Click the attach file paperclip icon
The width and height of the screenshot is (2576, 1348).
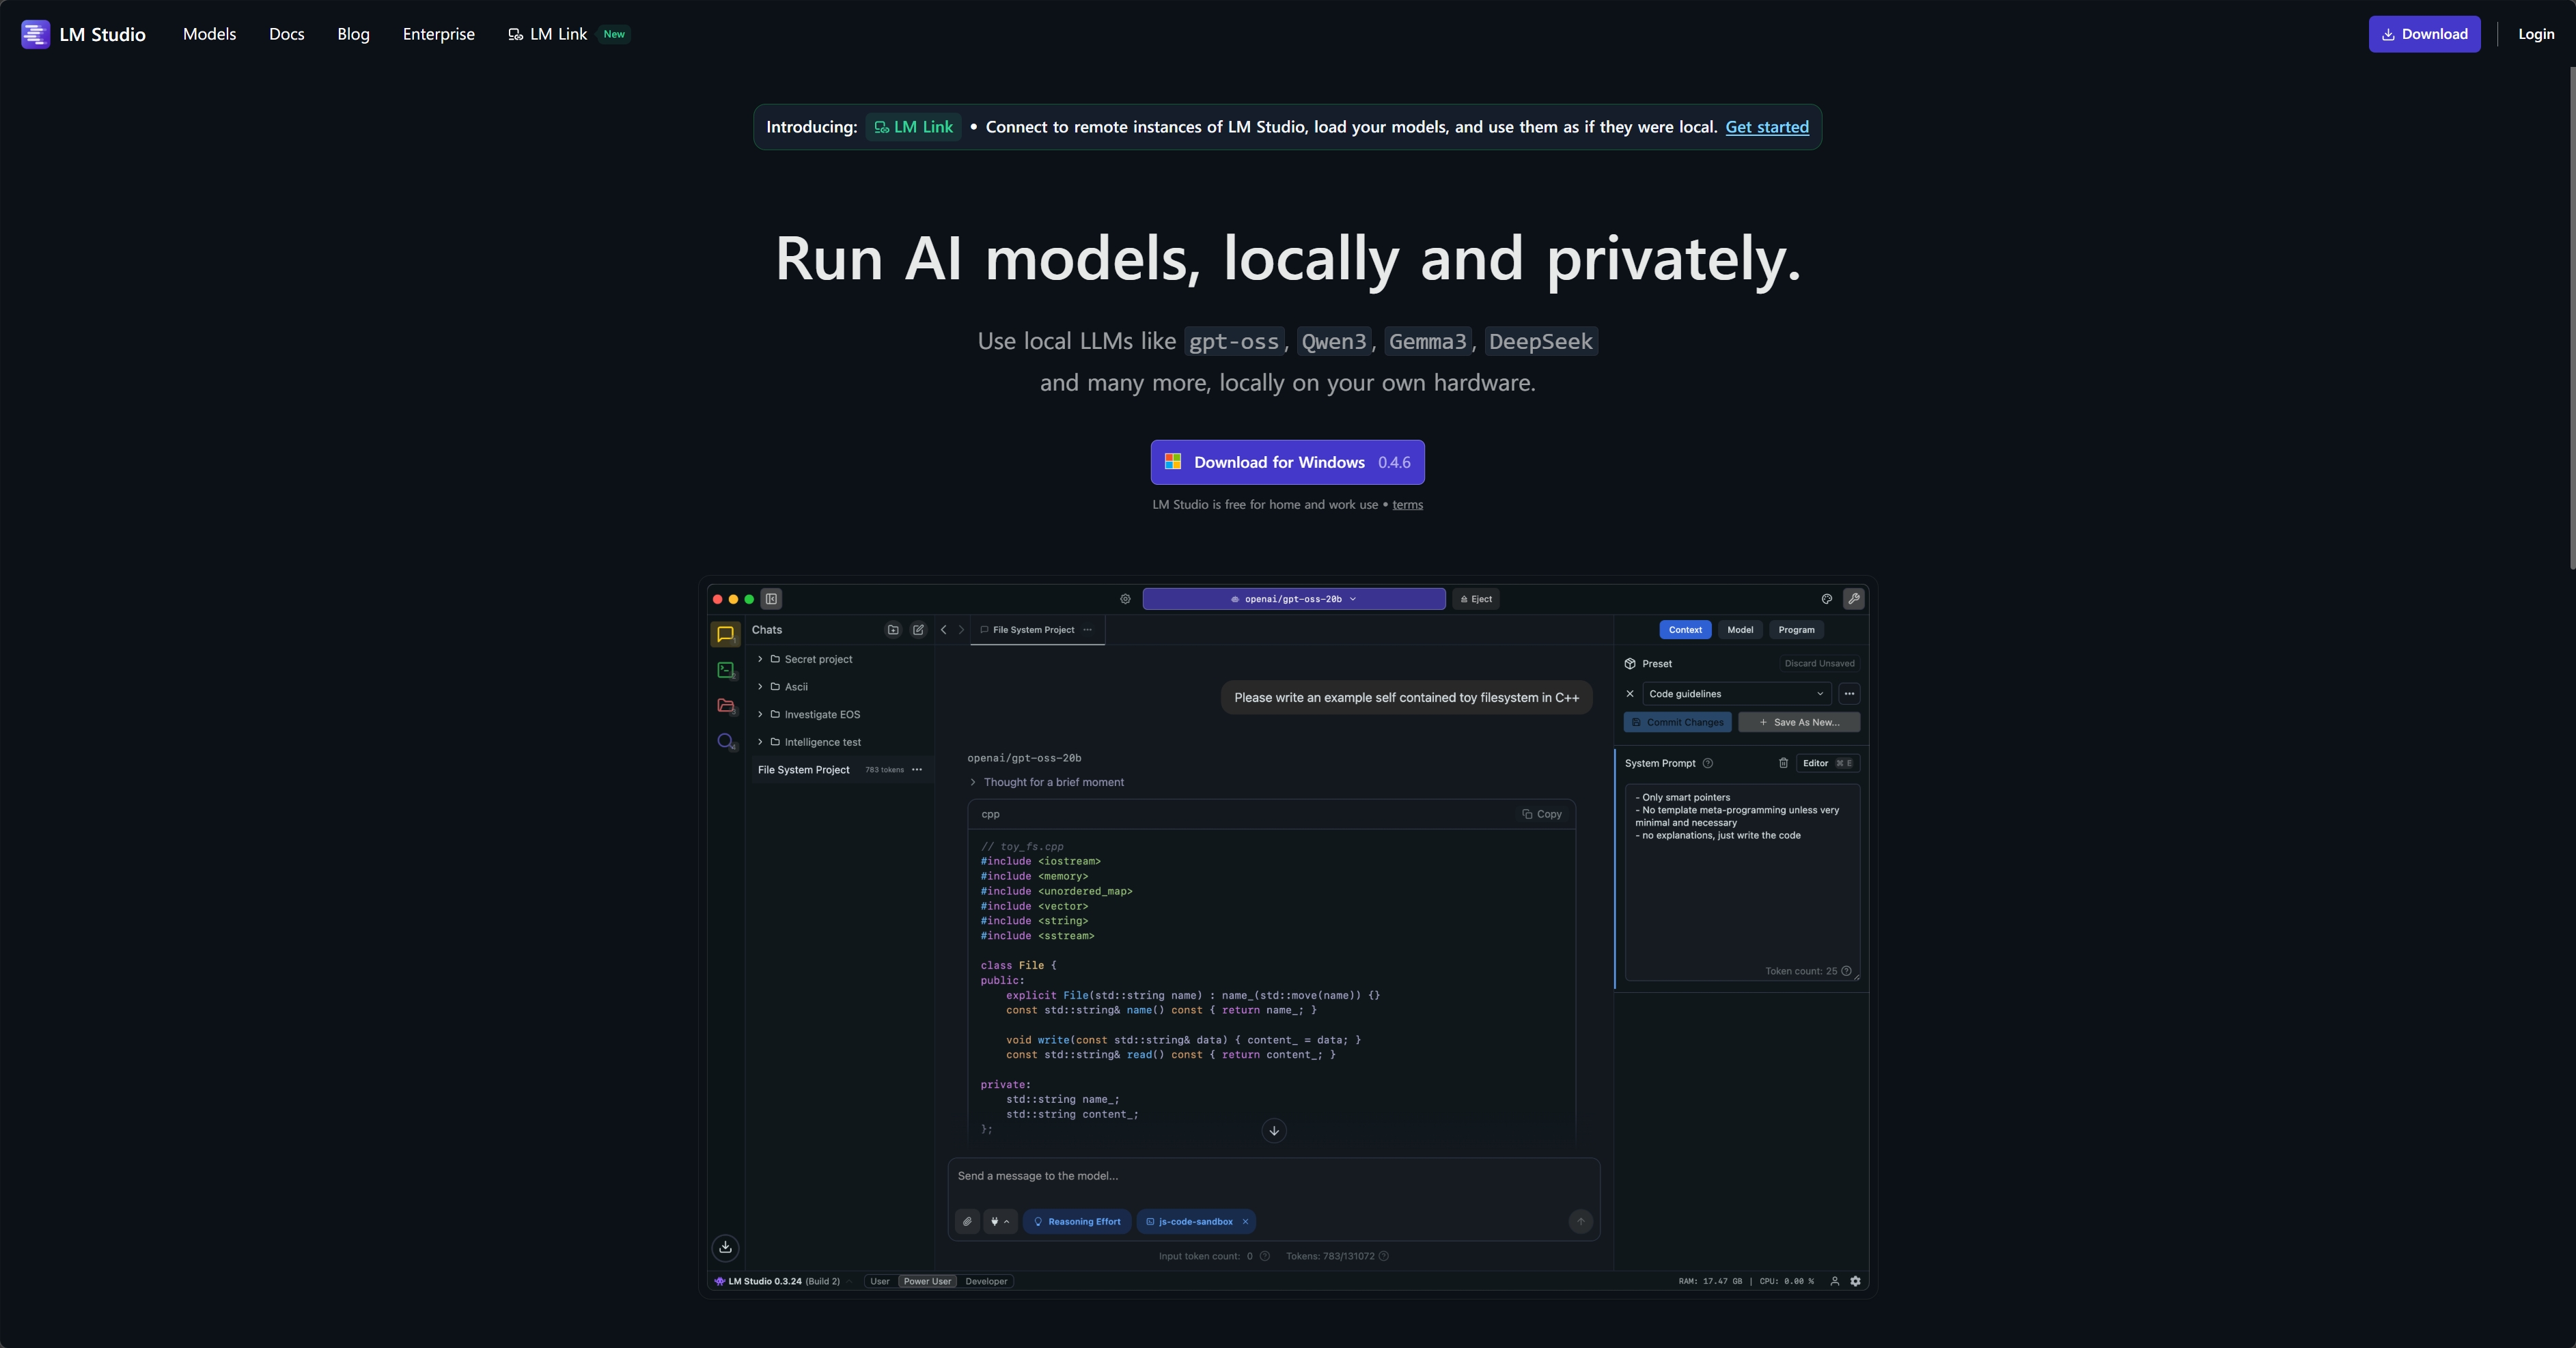(967, 1221)
